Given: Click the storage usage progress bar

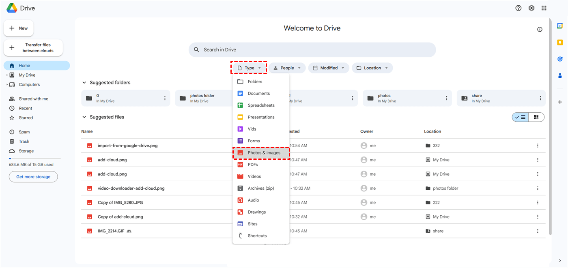Looking at the screenshot, I should click(x=34, y=159).
